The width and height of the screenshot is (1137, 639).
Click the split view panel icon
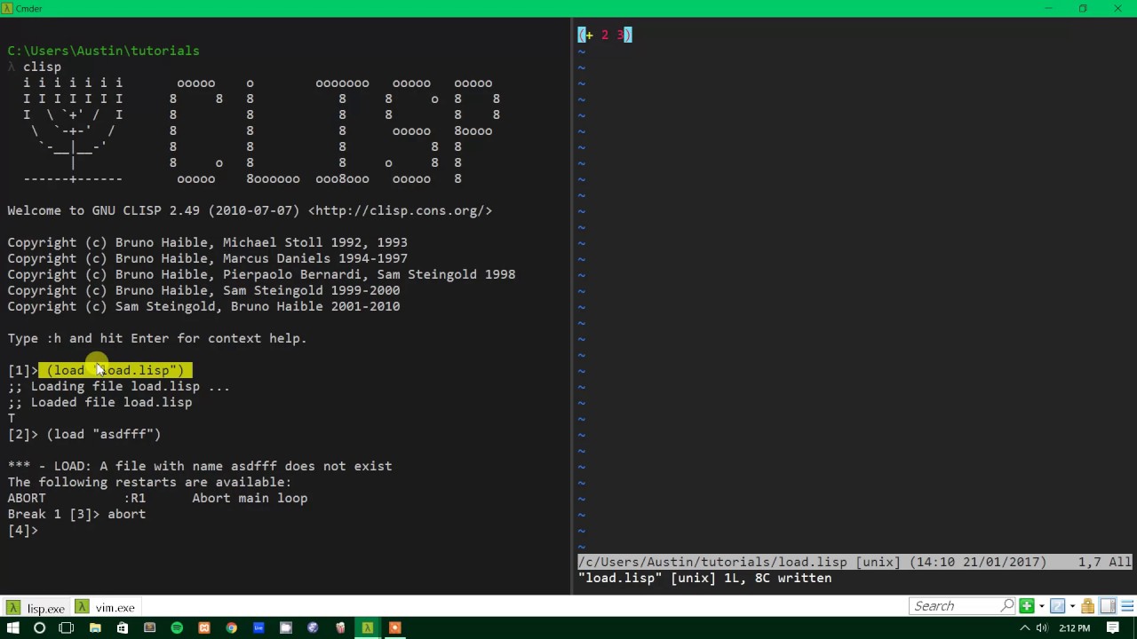coord(1108,606)
